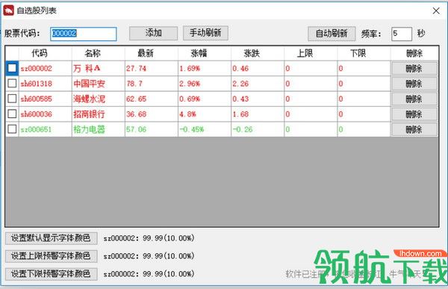Click the latest price 27.74 cell
Image resolution: width=448 pixels, height=289 pixels.
(x=152, y=68)
